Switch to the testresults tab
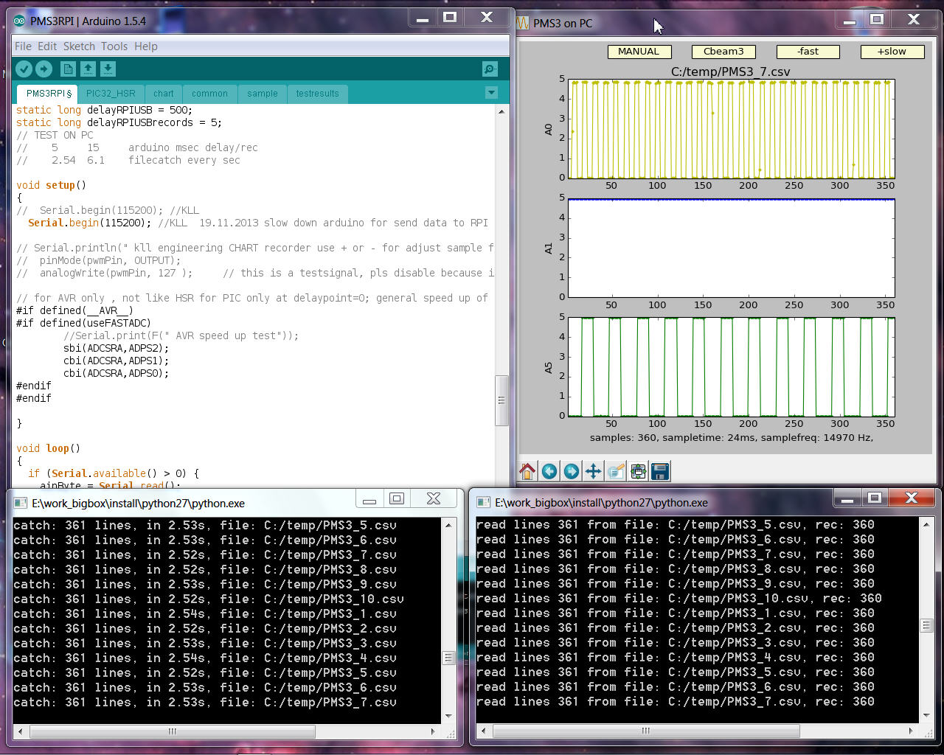 point(317,94)
